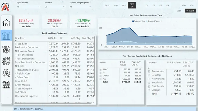Select fiscal year 2021
This screenshot has height=111, width=198.
[x=123, y=5]
